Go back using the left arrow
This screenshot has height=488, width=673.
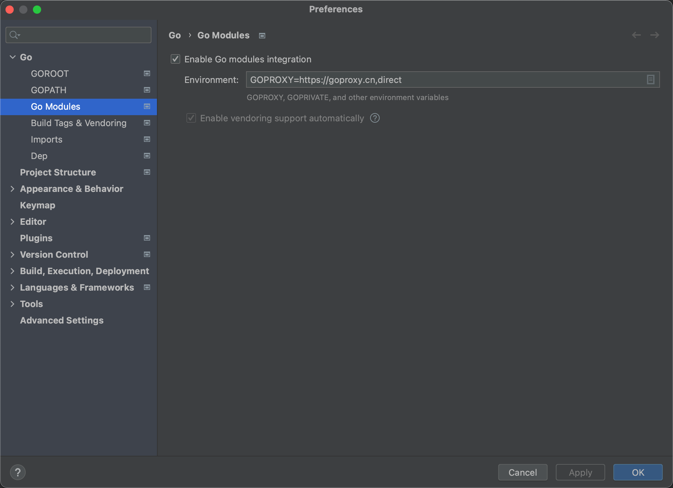tap(636, 35)
